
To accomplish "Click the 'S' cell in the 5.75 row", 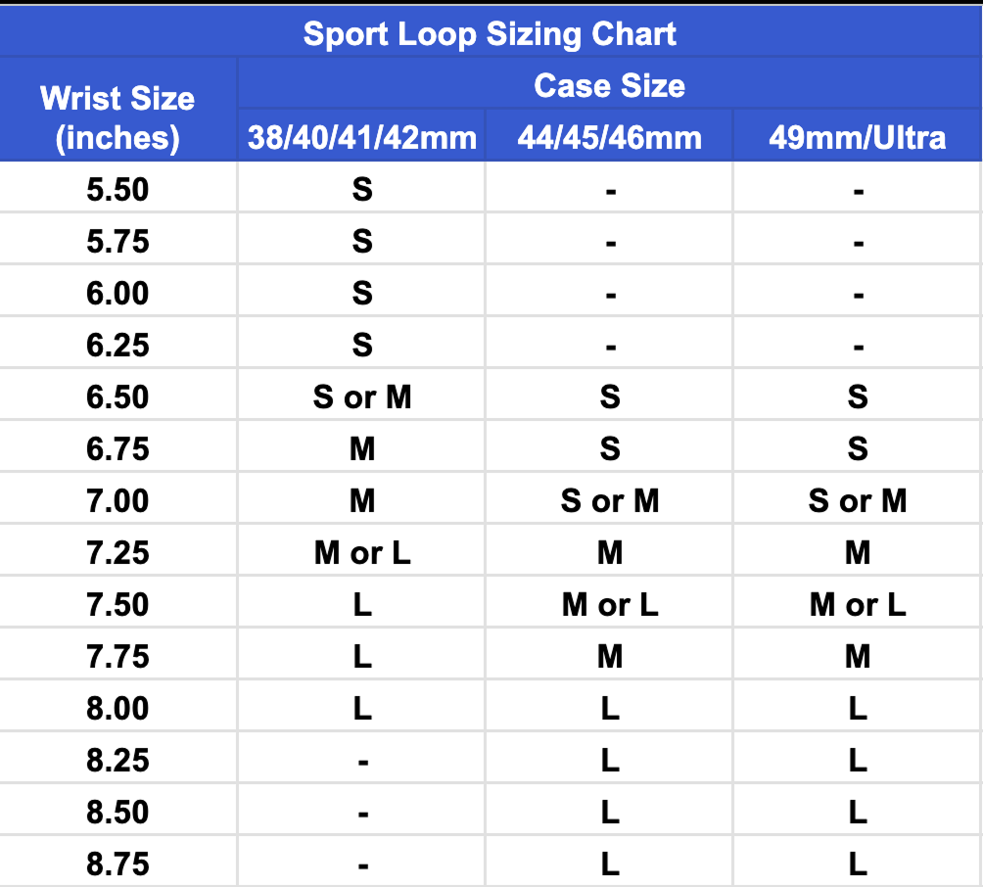I will point(361,241).
